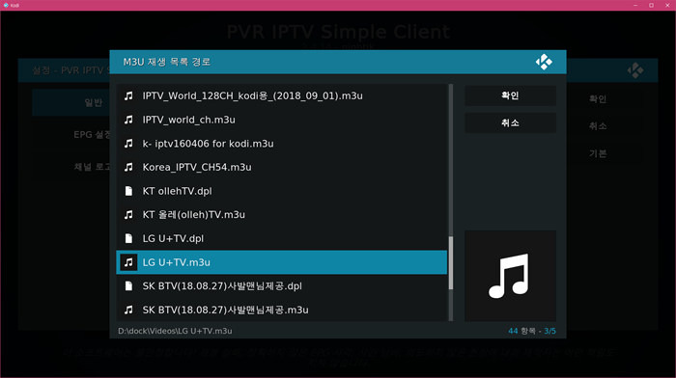Select file LG U+TV.dpl
Image resolution: width=676 pixels, height=378 pixels.
coord(282,238)
